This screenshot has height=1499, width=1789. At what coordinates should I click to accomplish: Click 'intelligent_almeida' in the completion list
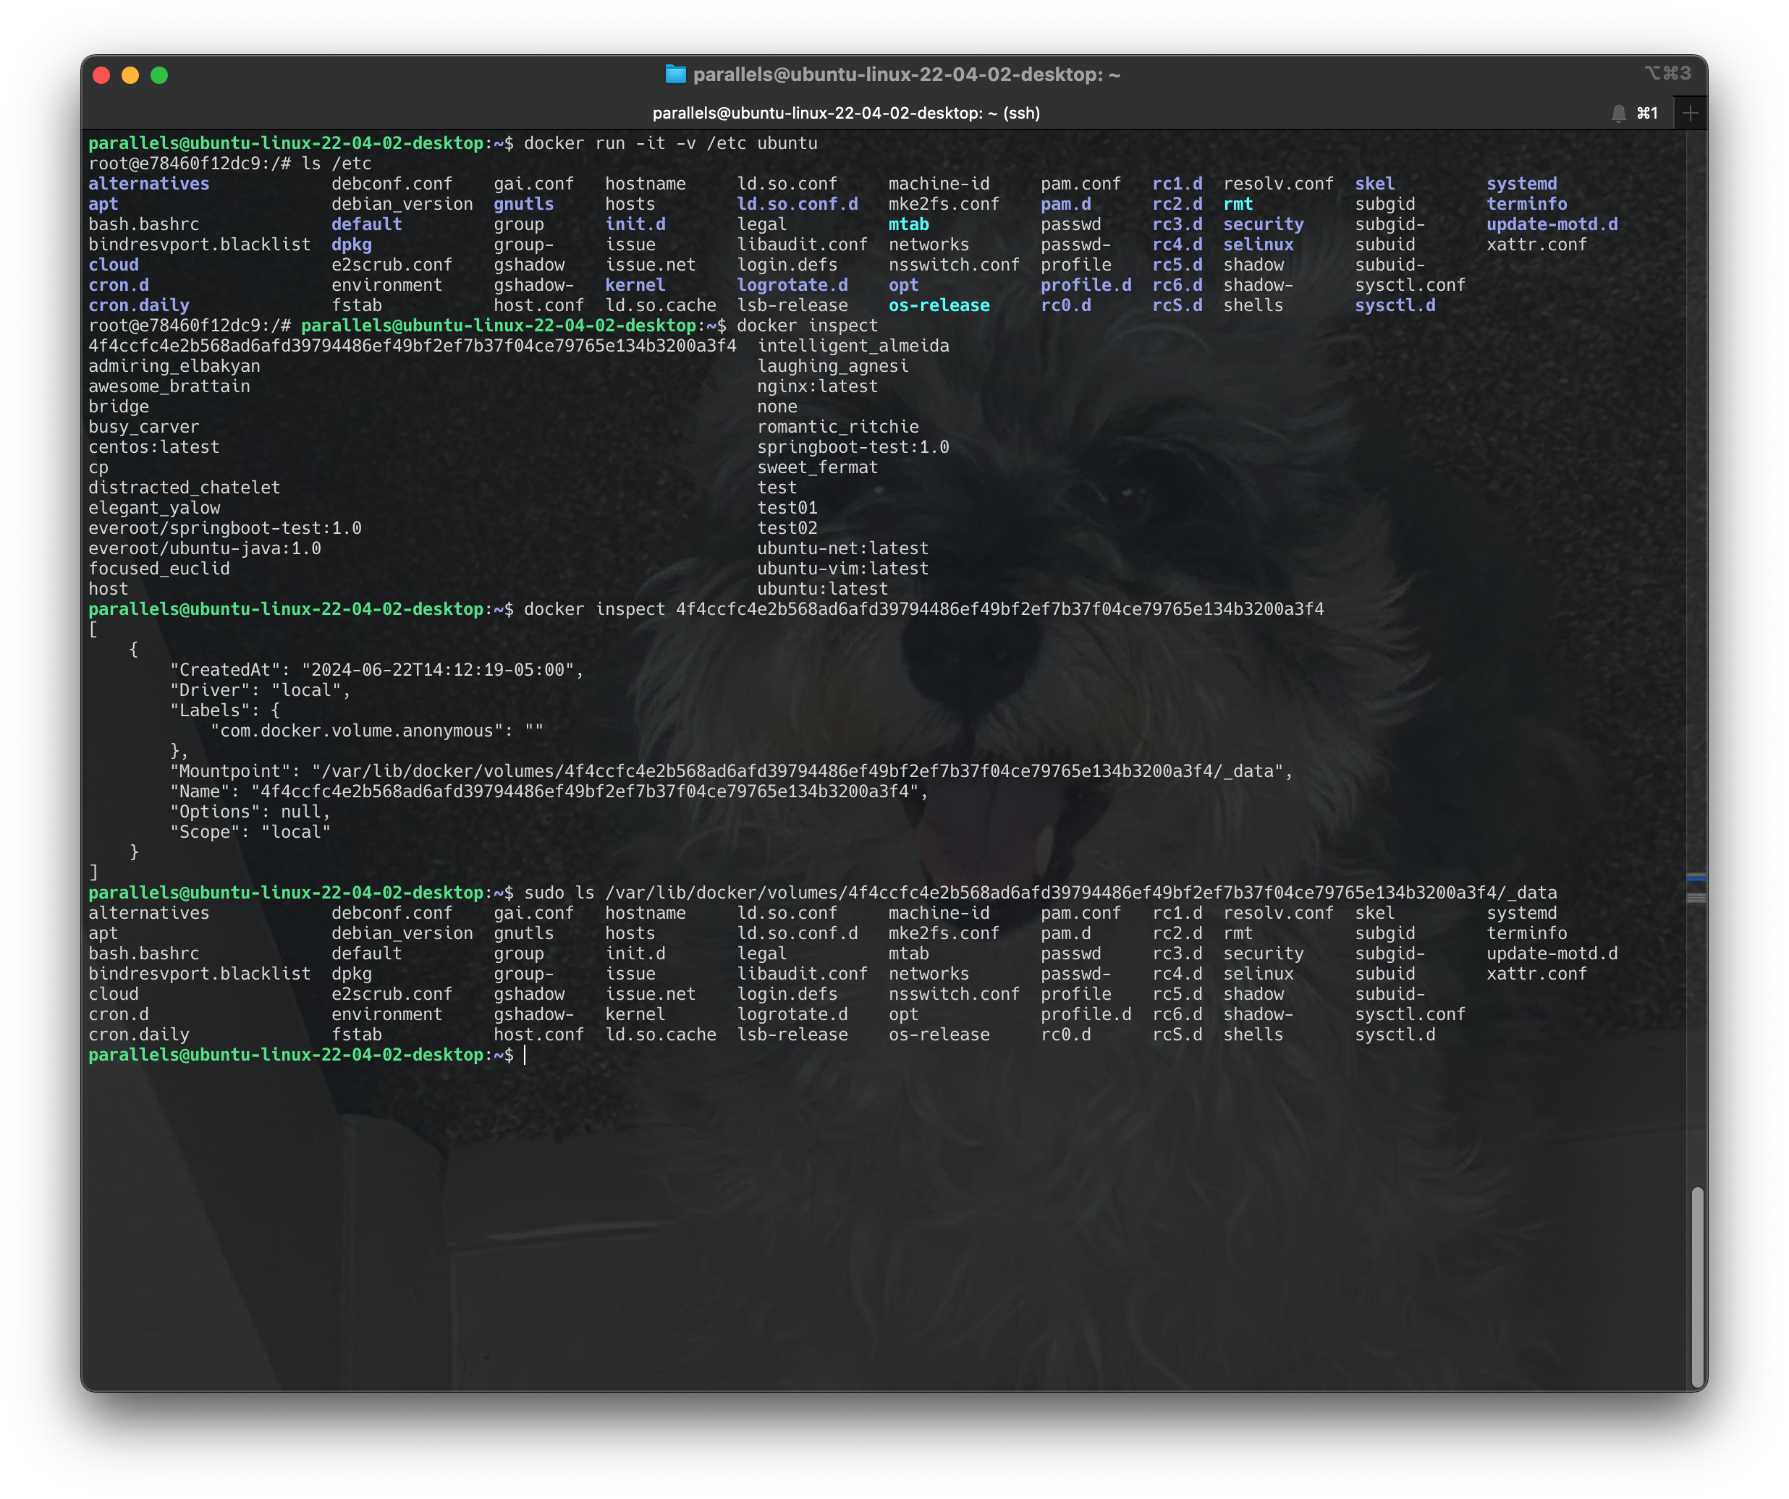coord(853,346)
